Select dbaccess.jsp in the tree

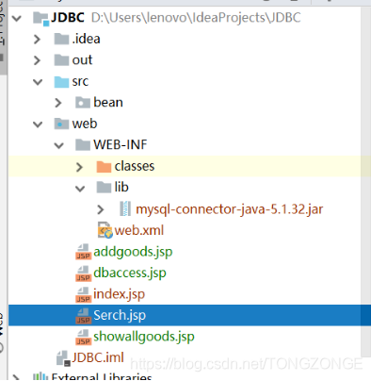[x=130, y=273]
